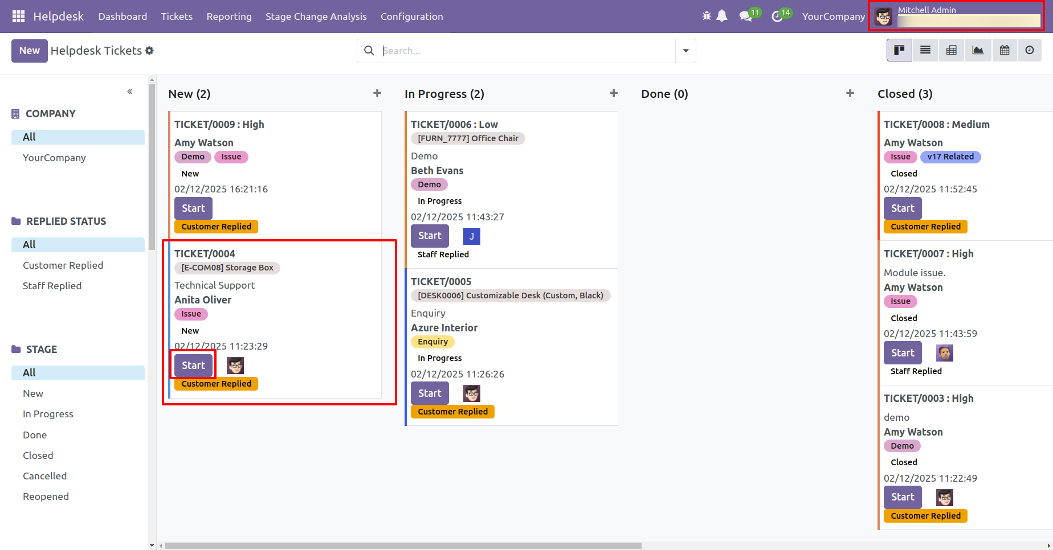Filter stage by Reopened in the sidebar
Image resolution: width=1053 pixels, height=550 pixels.
[46, 496]
